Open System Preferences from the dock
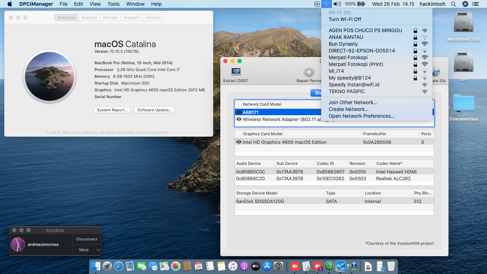The width and height of the screenshot is (487, 274). point(278,266)
